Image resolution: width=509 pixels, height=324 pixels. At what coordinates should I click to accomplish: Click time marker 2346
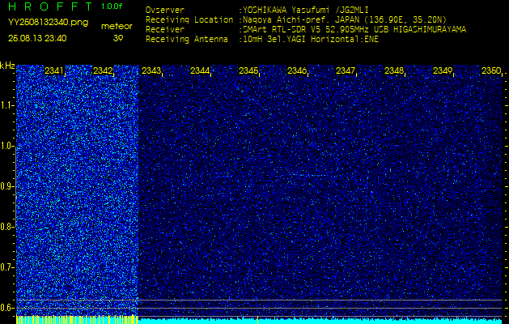[x=297, y=70]
